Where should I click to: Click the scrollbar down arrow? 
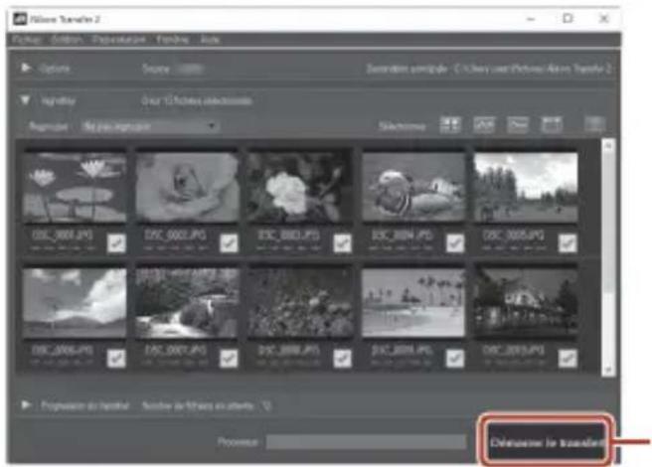click(608, 370)
